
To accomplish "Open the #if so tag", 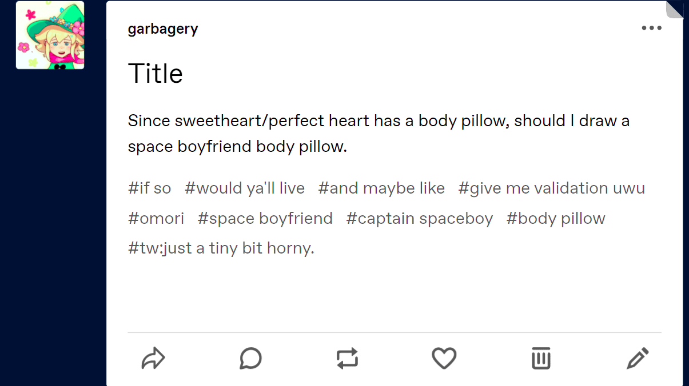I will pos(149,188).
